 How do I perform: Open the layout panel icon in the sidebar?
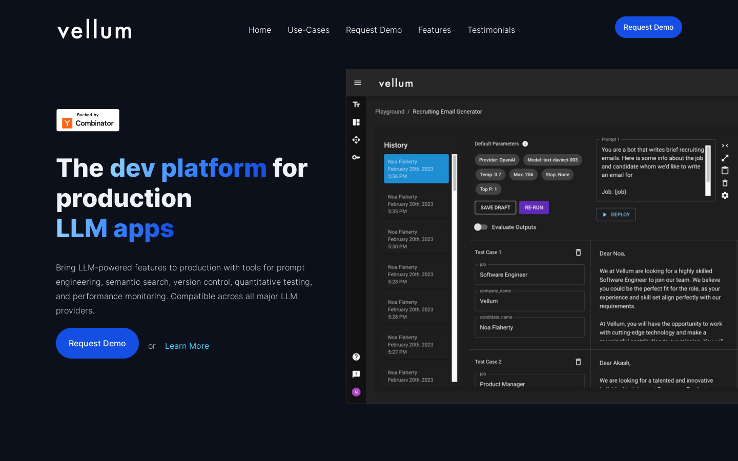click(356, 122)
